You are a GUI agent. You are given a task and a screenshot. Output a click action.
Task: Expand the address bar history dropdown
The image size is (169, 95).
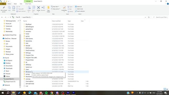click(x=145, y=17)
